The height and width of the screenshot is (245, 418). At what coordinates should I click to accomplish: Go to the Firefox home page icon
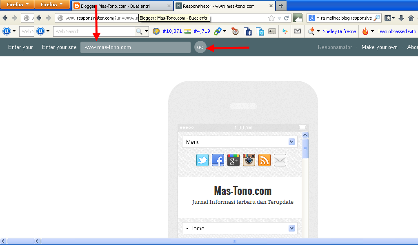411,18
